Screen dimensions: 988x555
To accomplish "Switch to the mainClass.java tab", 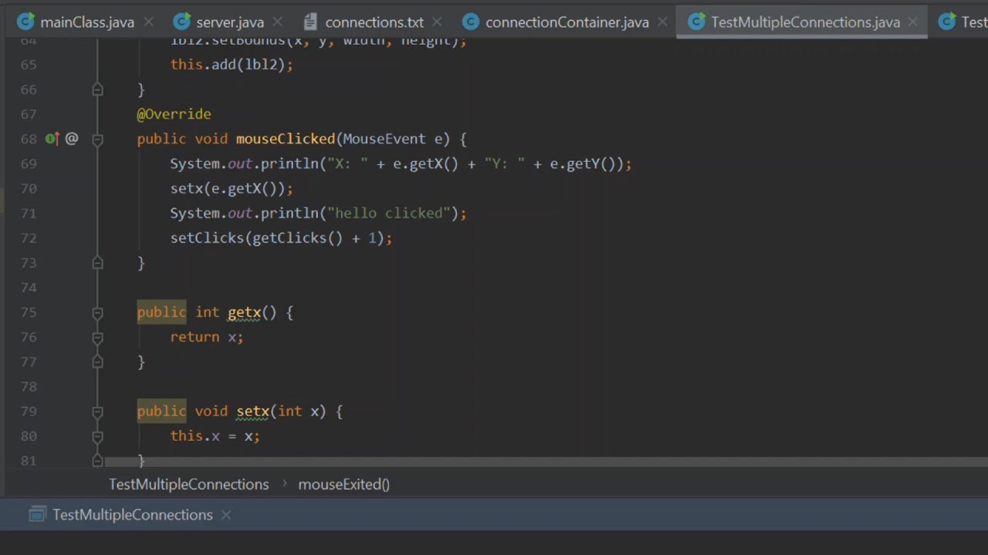I will click(x=86, y=22).
